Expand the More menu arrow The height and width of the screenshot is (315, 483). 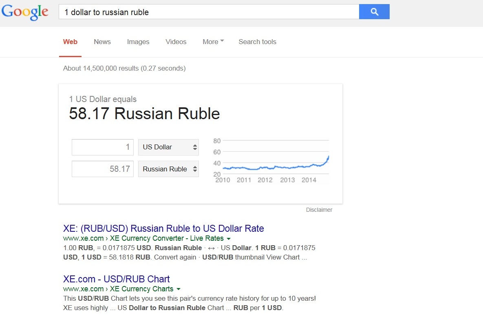(x=222, y=41)
